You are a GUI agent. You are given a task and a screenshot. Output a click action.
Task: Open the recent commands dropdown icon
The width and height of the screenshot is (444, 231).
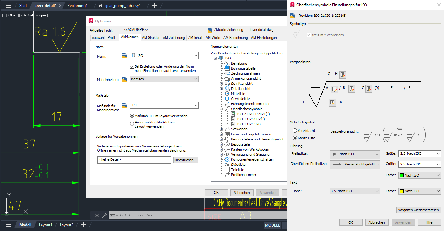click(x=114, y=215)
